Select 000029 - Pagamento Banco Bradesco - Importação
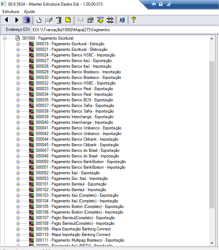 coord(78,72)
